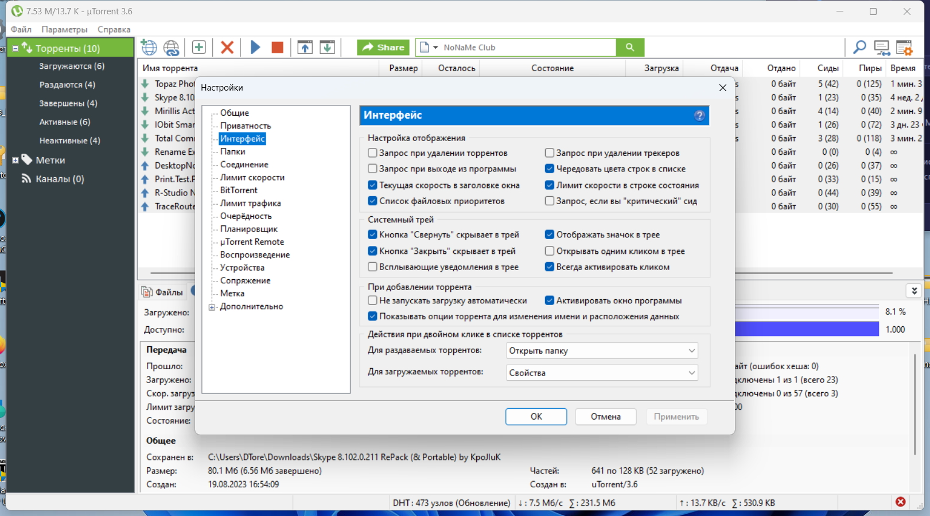
Task: Enable Всплывающие уведомления в трее checkbox
Action: [372, 267]
